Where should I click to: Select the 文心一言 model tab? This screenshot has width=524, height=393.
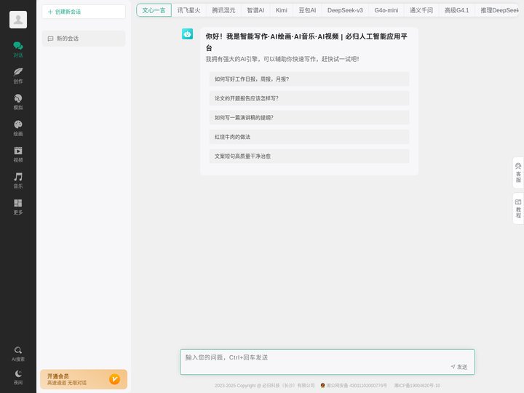[154, 10]
